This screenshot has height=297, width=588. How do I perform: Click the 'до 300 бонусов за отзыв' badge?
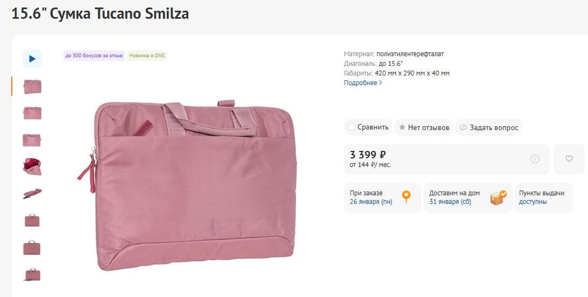point(94,56)
